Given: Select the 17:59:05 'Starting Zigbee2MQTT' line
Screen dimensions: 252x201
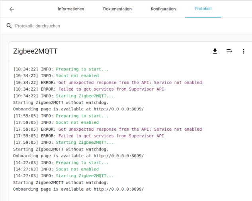Looking at the screenshot, I should pos(63,143).
